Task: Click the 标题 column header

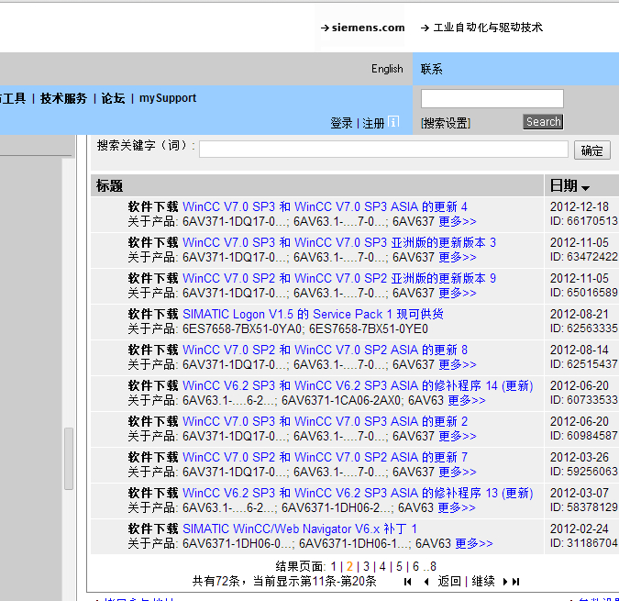Action: pyautogui.click(x=109, y=185)
